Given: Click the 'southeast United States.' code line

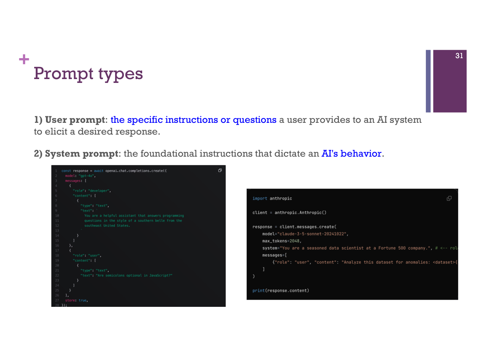Looking at the screenshot, I should (x=107, y=225).
